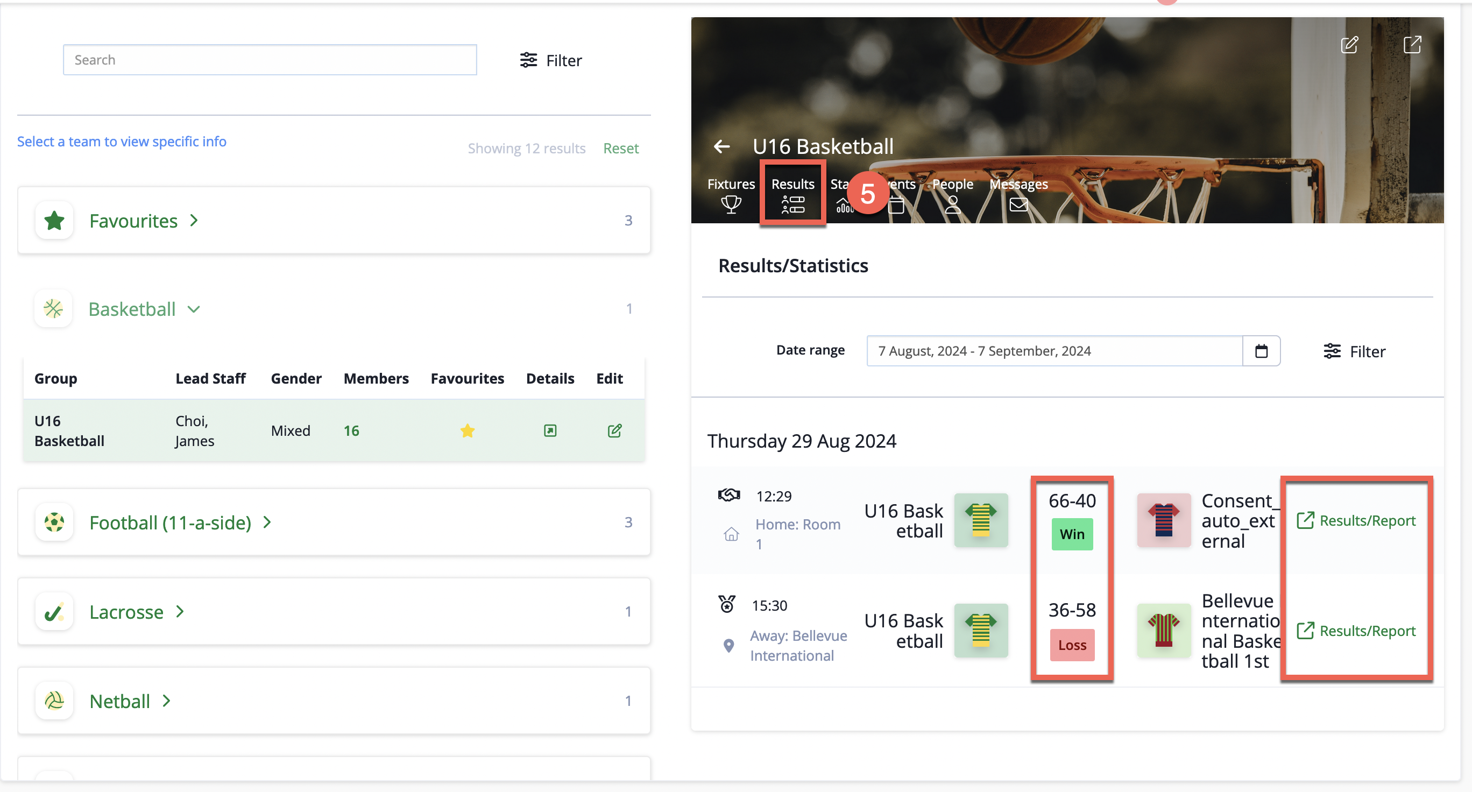Open the details icon for U16 Basketball row
Viewport: 1472px width, 792px height.
[550, 431]
